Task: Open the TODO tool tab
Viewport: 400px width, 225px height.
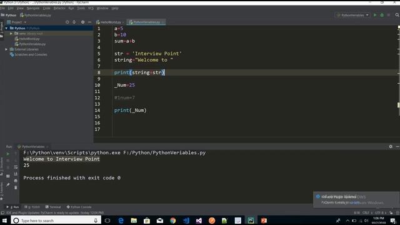Action: point(32,207)
